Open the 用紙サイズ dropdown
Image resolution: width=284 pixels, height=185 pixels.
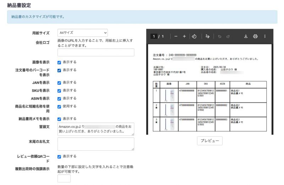[82, 33]
